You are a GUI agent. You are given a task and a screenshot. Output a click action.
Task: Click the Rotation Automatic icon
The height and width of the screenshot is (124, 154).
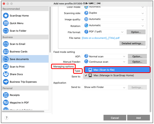tap(86, 25)
